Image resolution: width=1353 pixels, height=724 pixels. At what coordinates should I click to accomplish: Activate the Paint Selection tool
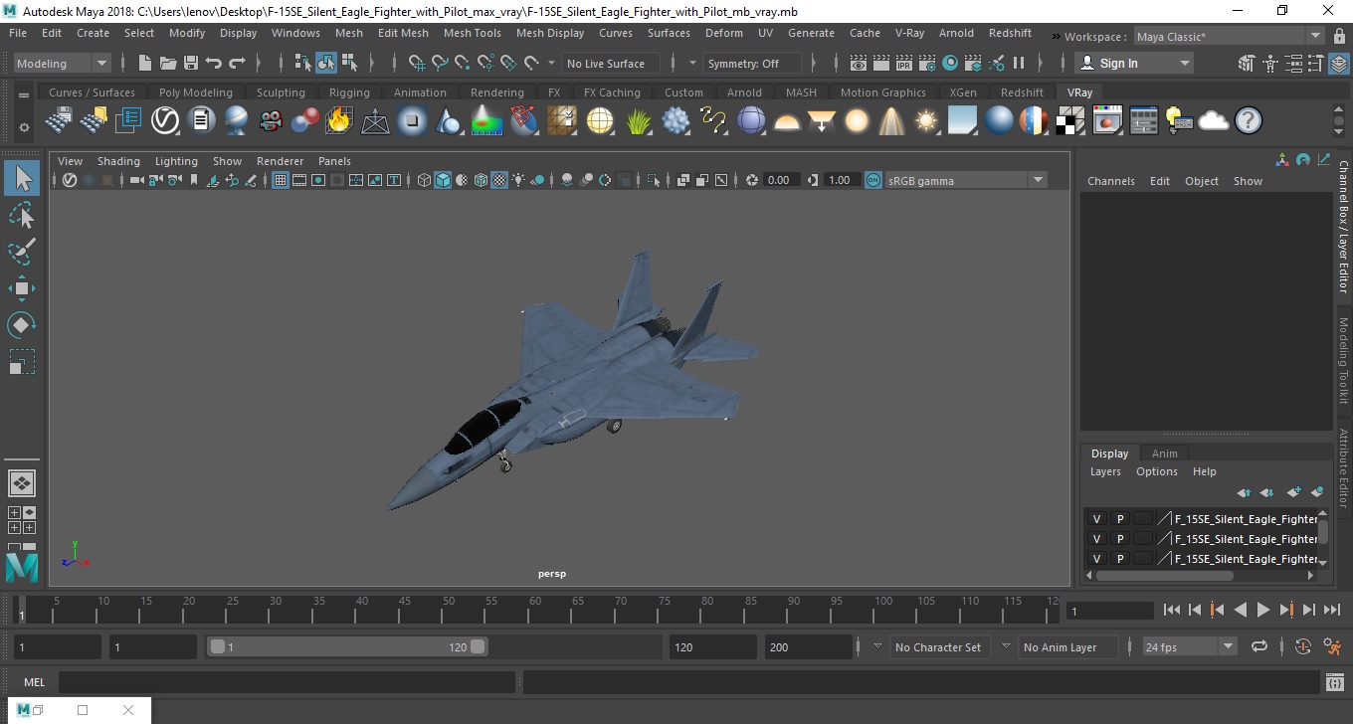[x=21, y=252]
